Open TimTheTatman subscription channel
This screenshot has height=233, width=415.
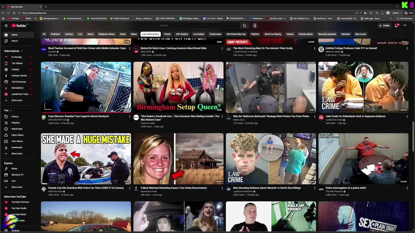(x=18, y=82)
